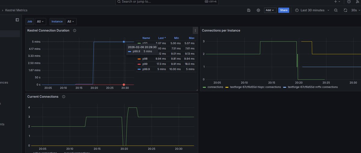Toggle the green connections legend series
361x153 pixels.
(x=215, y=87)
